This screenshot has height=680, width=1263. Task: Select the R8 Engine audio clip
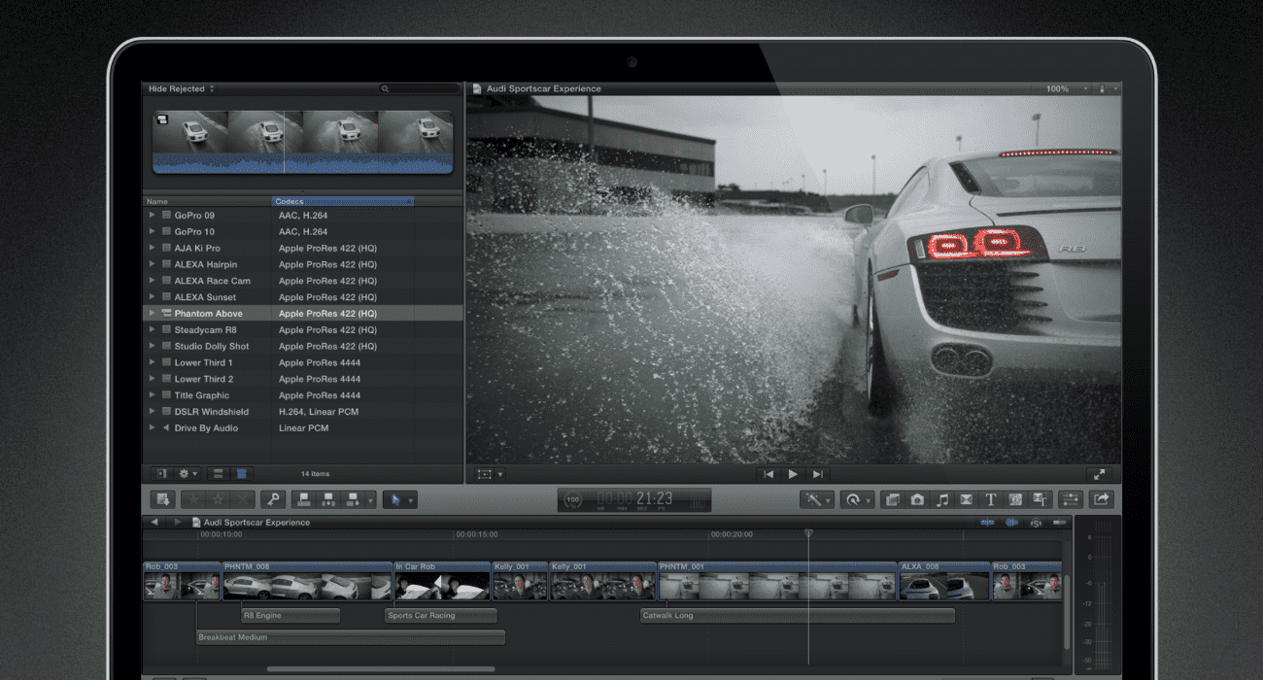(x=290, y=616)
